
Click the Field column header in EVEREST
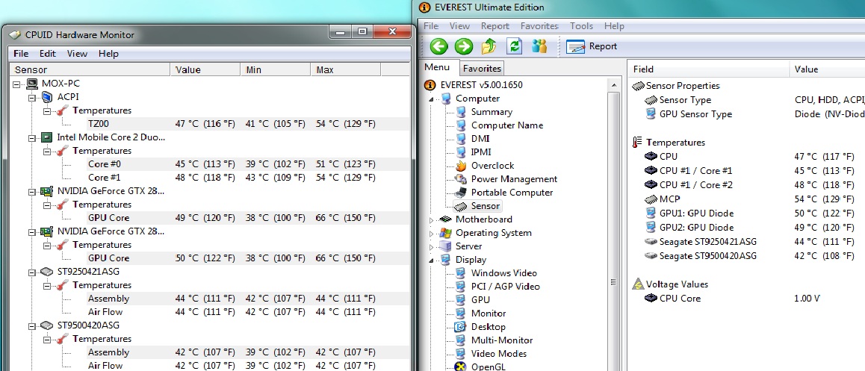[709, 69]
